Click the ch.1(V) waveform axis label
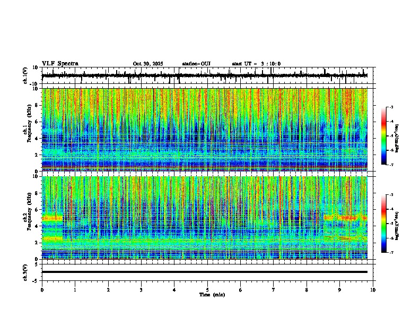 pos(25,75)
